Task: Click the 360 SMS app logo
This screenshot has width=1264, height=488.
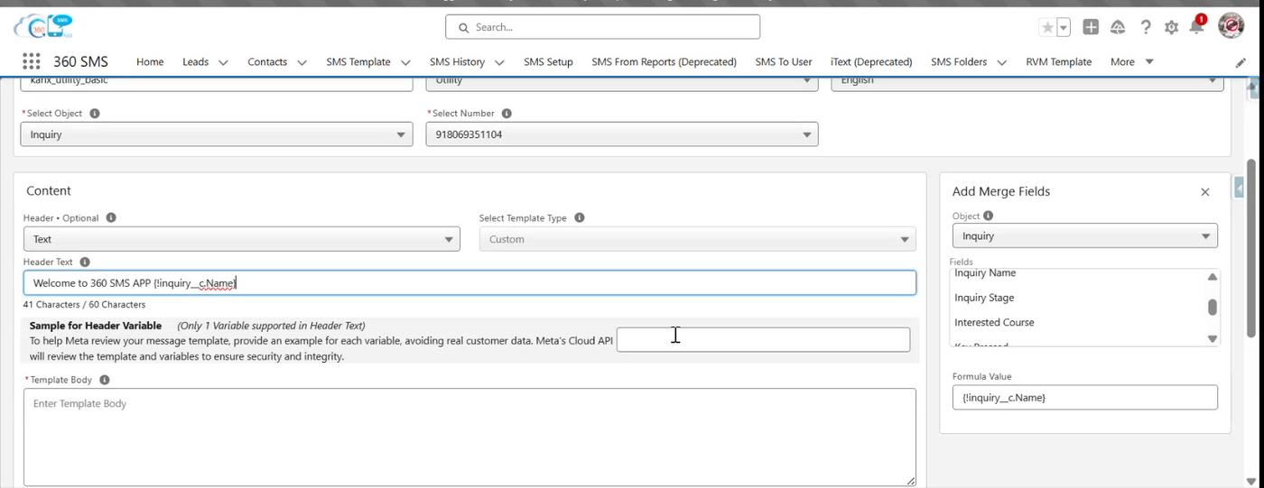Action: click(44, 26)
